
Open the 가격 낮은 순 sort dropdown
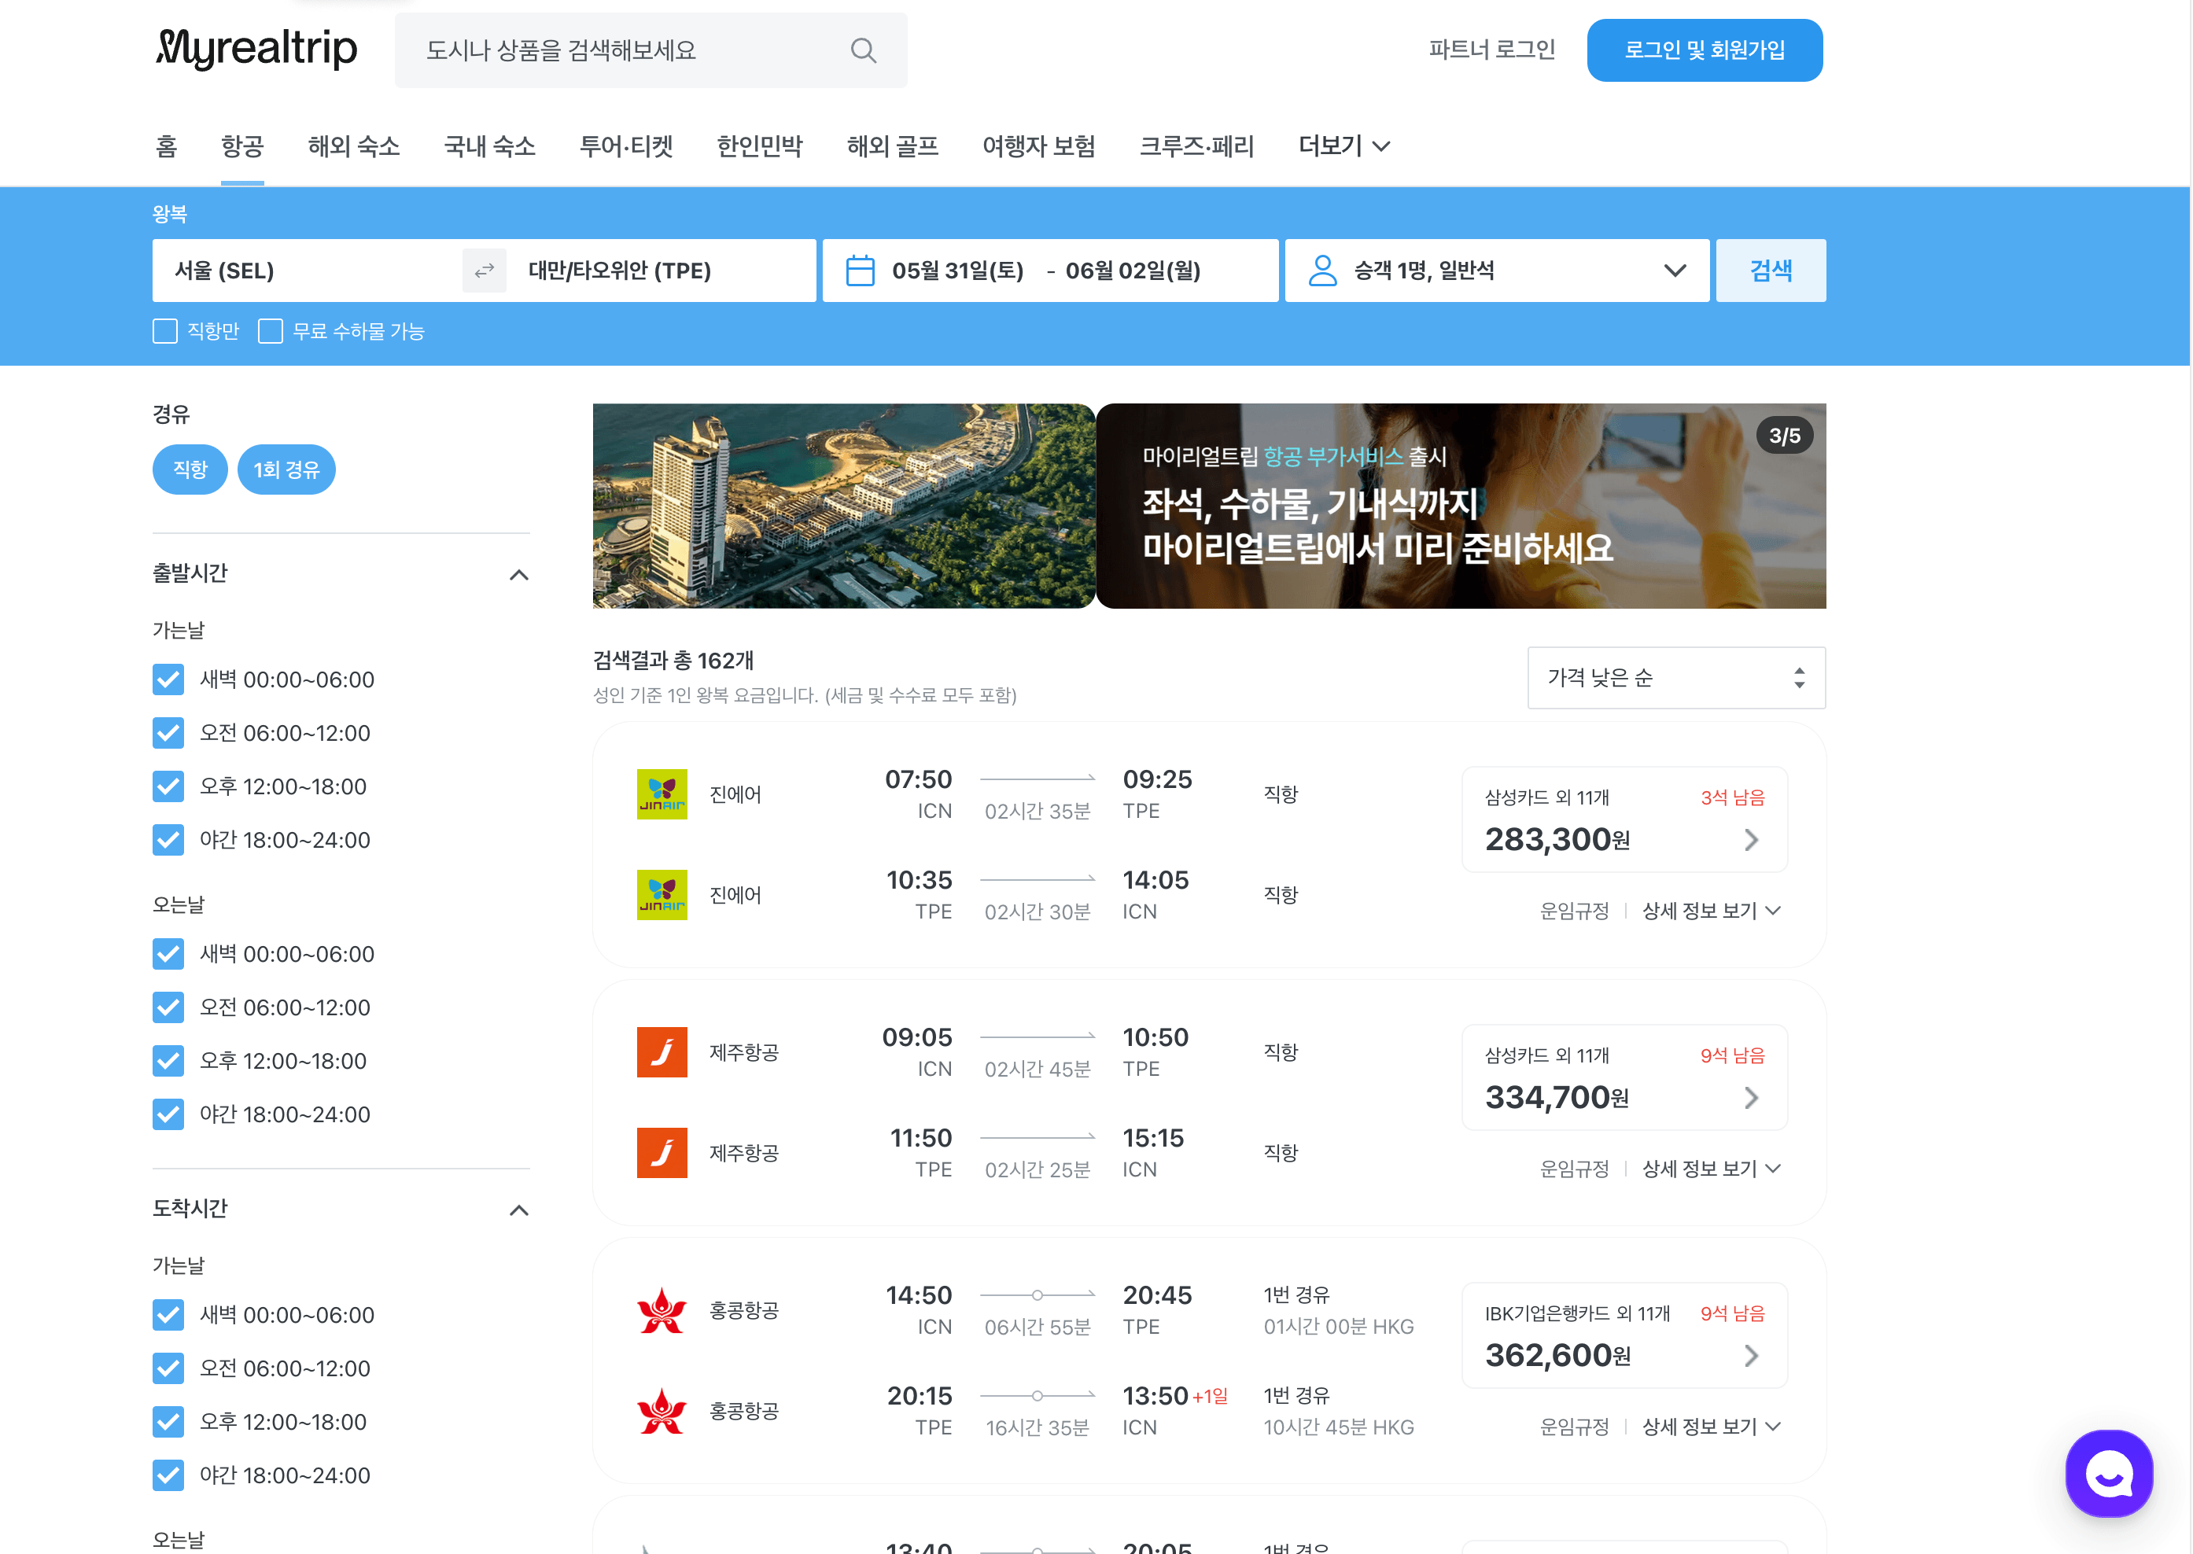(x=1675, y=677)
